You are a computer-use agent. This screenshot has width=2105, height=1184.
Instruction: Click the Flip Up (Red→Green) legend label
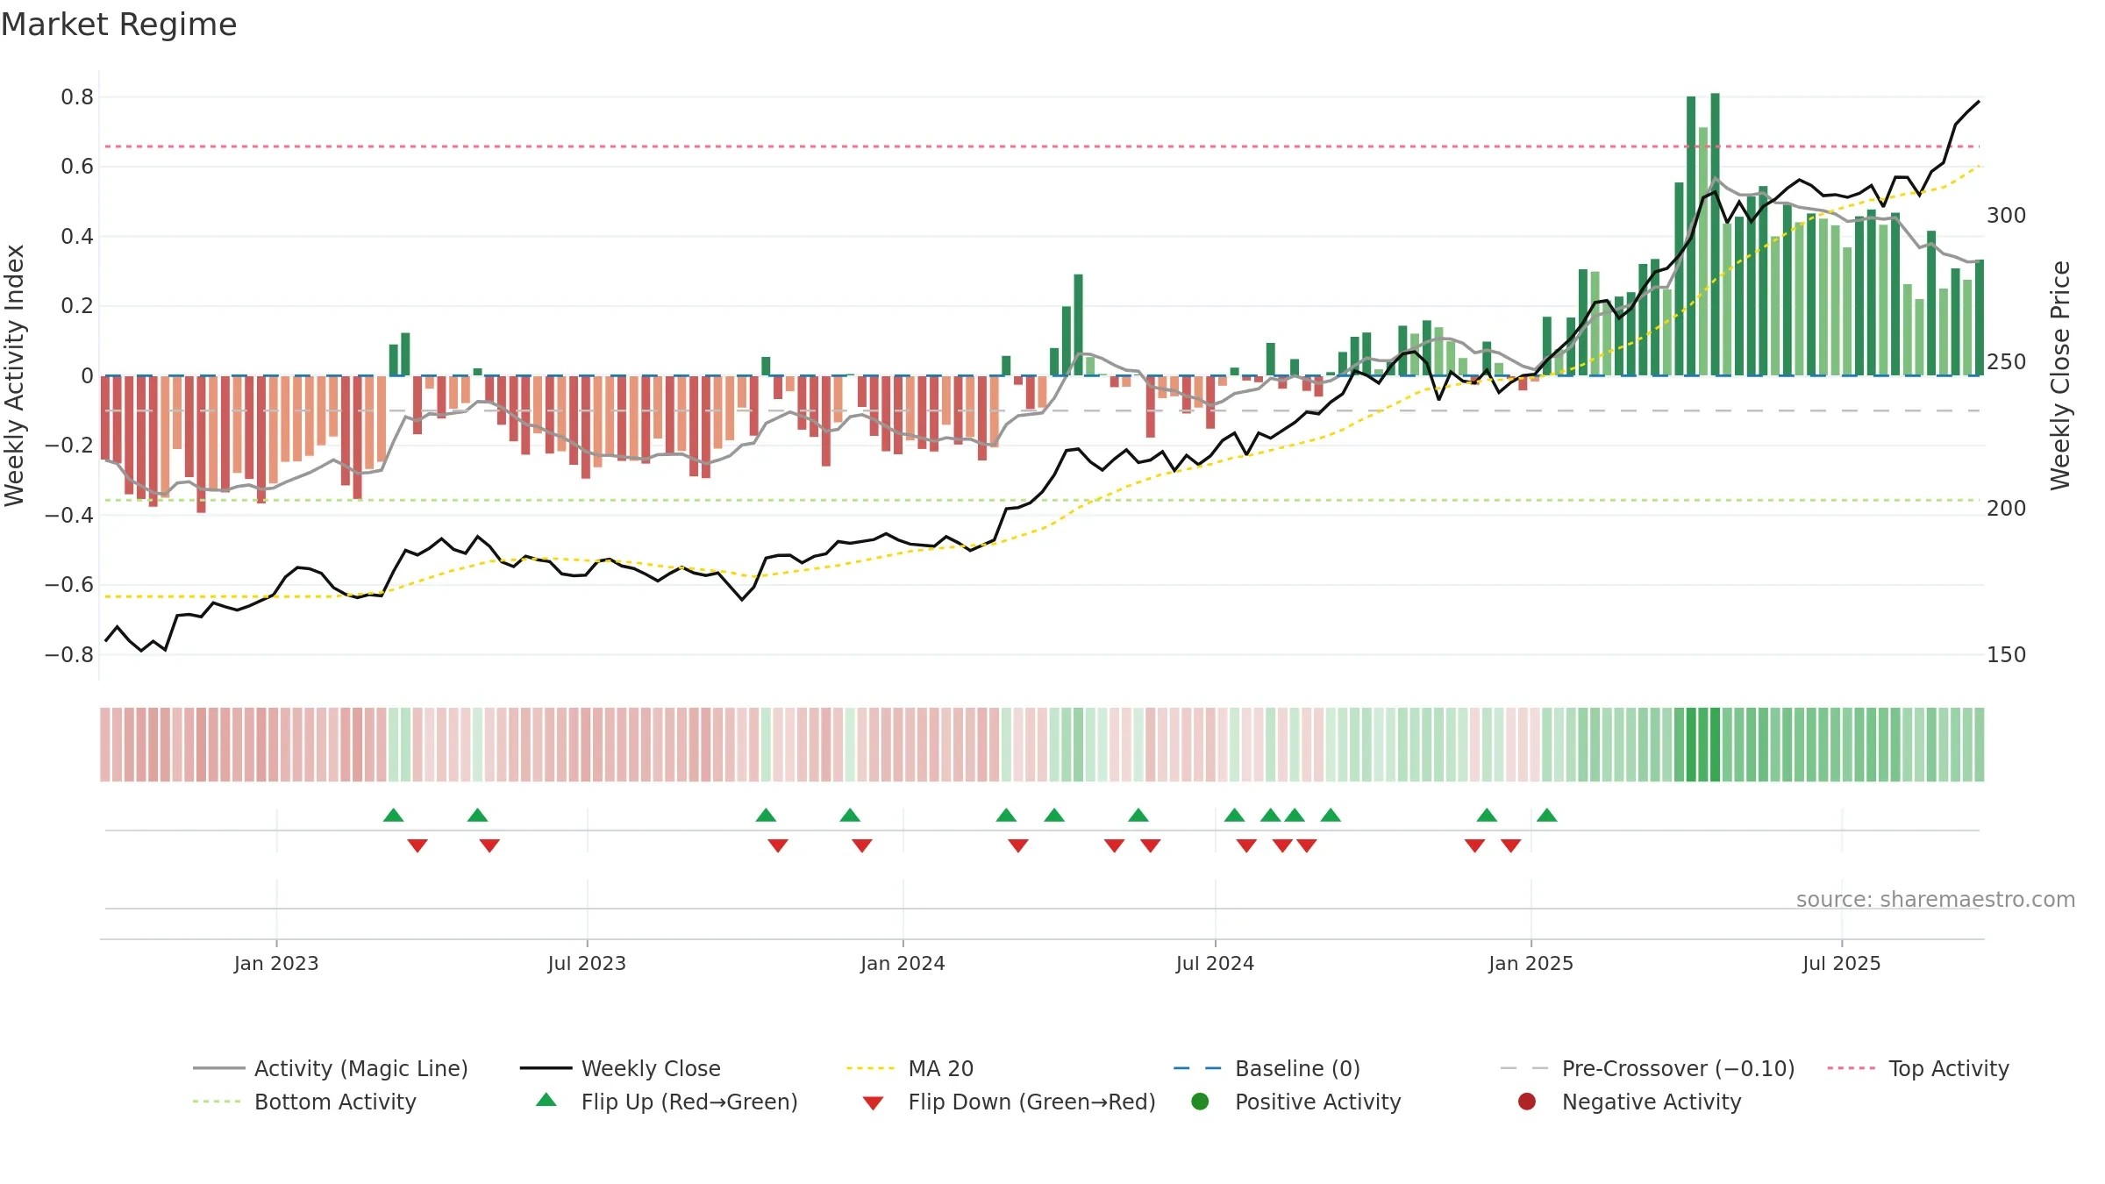[x=689, y=1102]
